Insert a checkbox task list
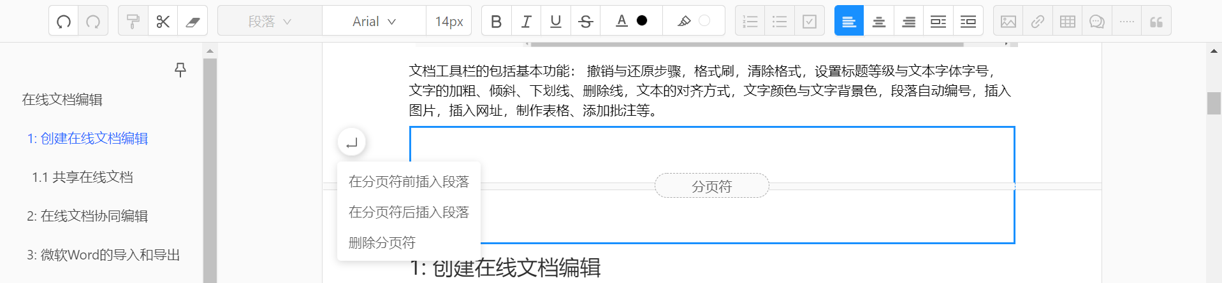Image resolution: width=1222 pixels, height=283 pixels. click(x=810, y=22)
